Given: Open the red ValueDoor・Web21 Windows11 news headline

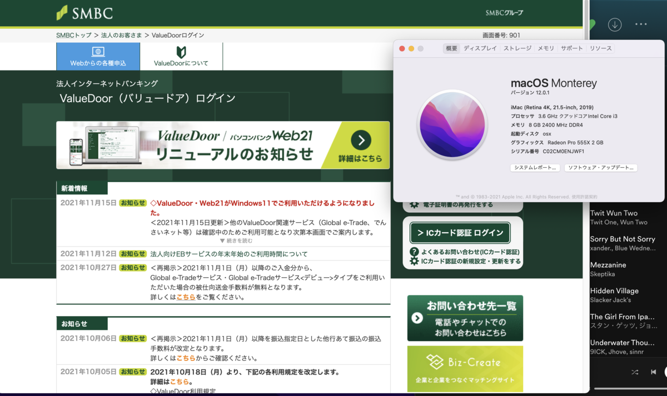Looking at the screenshot, I should 262,208.
